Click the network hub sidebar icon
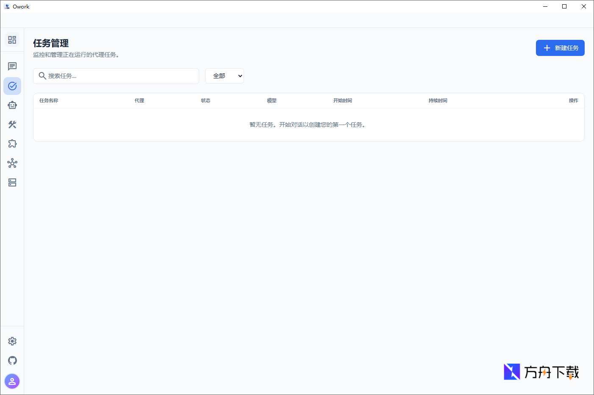594x395 pixels. tap(12, 163)
